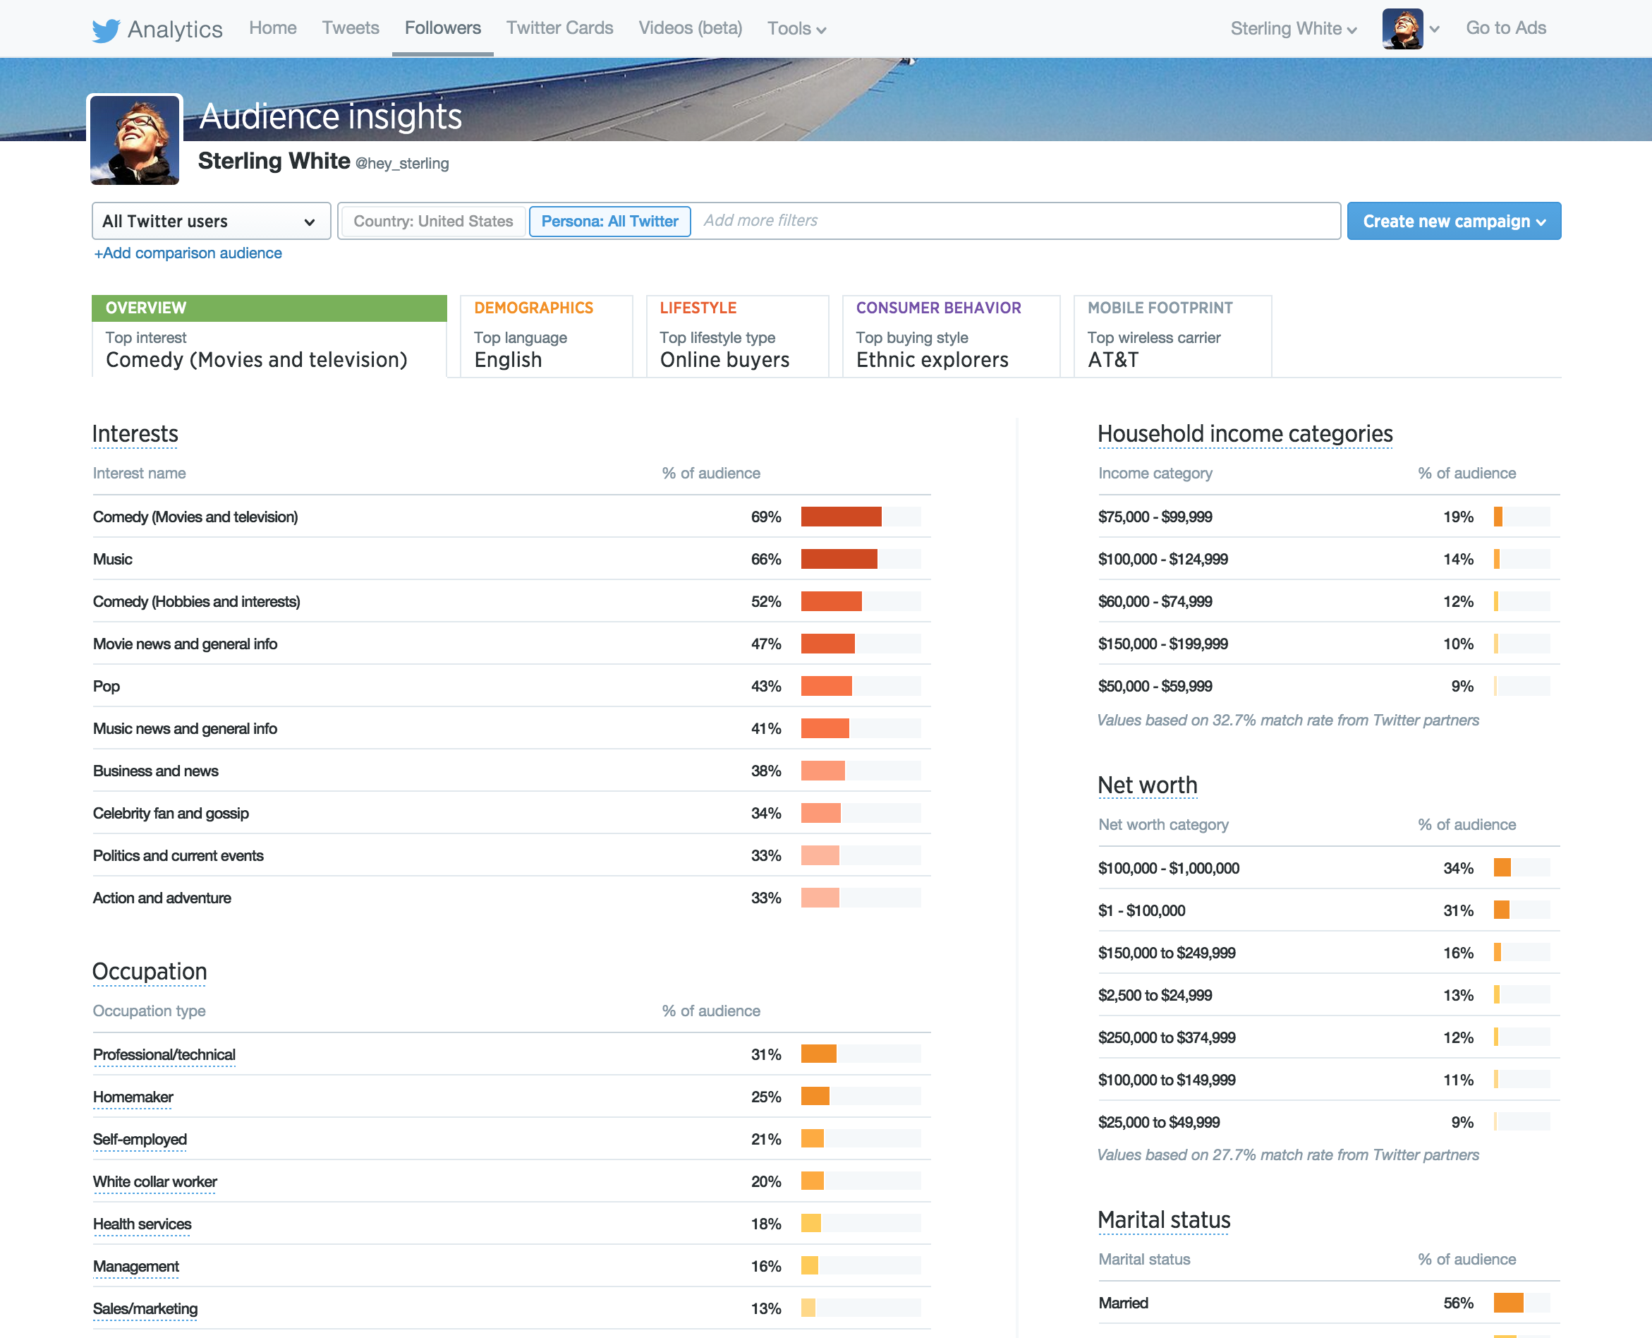Click the Twitter bird logo
This screenshot has height=1338, width=1652.
click(107, 30)
